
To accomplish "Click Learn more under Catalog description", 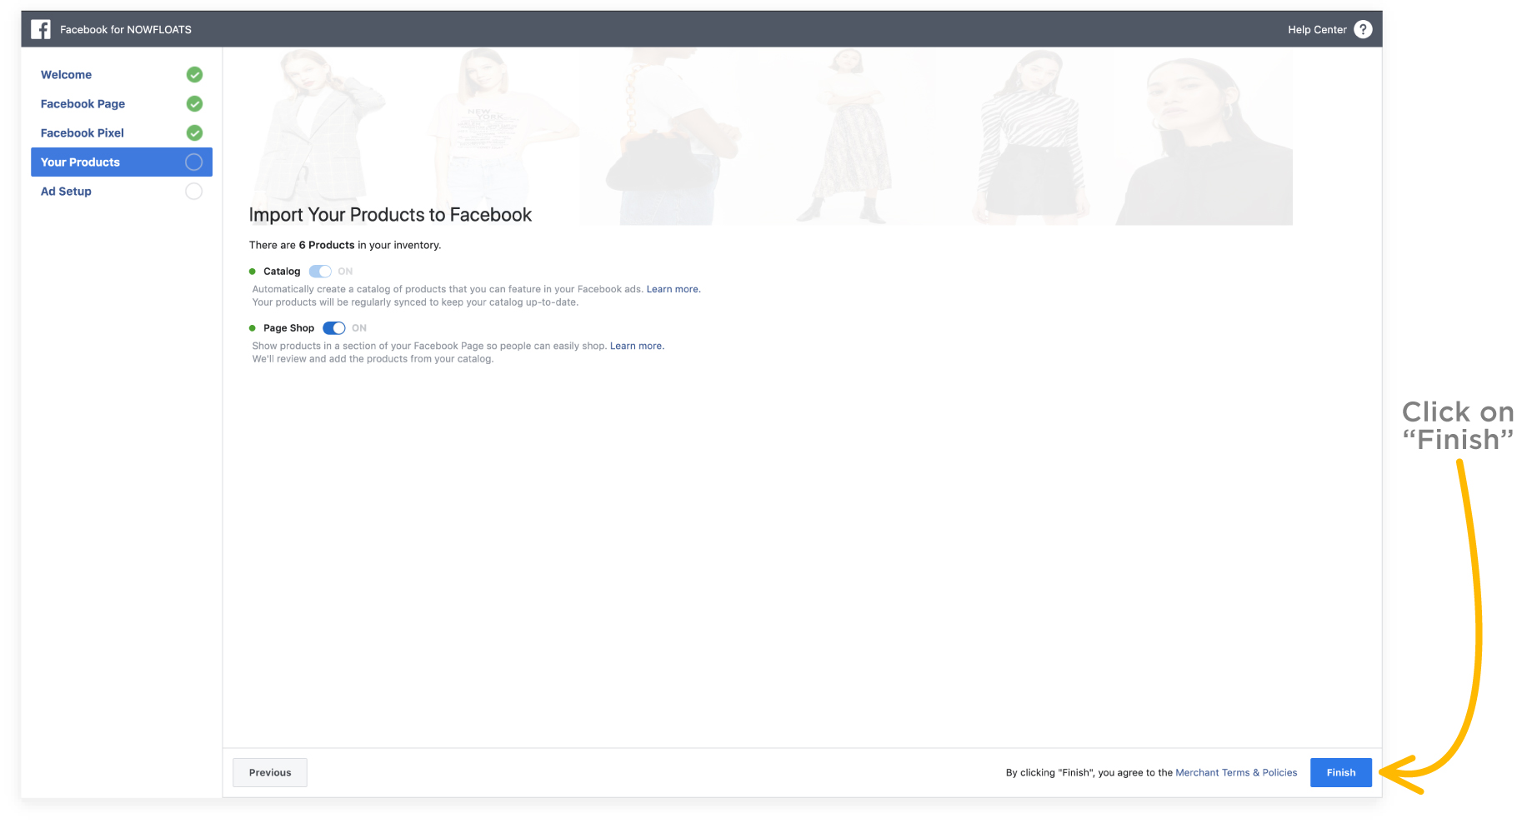I will (673, 290).
